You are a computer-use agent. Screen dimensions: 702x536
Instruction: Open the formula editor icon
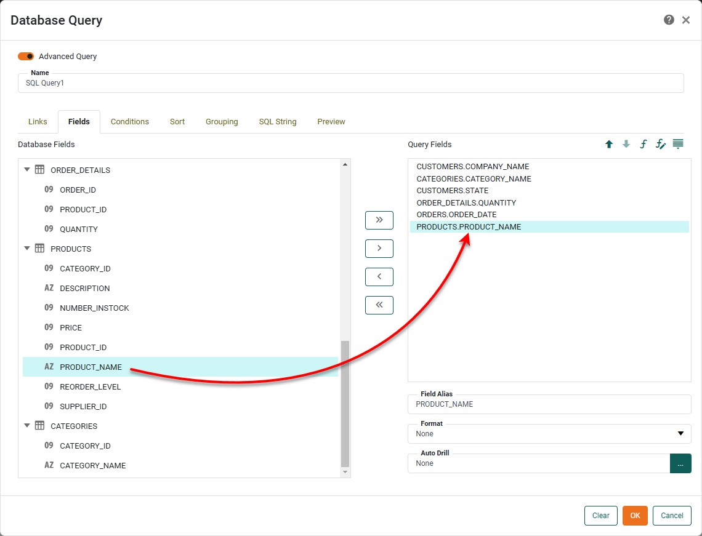click(643, 144)
